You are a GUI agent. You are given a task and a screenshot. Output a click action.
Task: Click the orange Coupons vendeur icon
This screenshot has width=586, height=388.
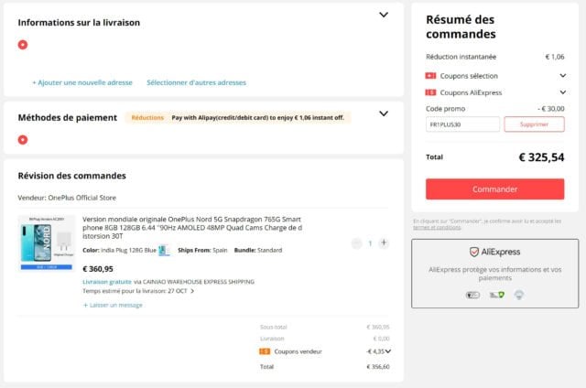point(265,350)
